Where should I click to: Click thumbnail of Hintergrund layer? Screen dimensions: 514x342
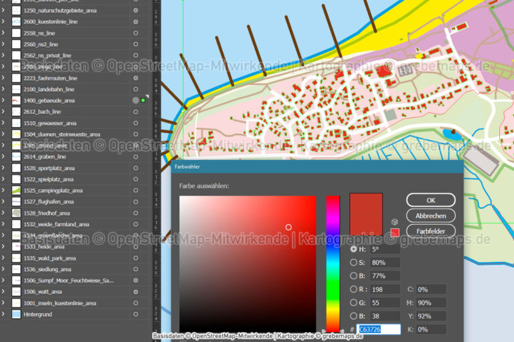17,314
